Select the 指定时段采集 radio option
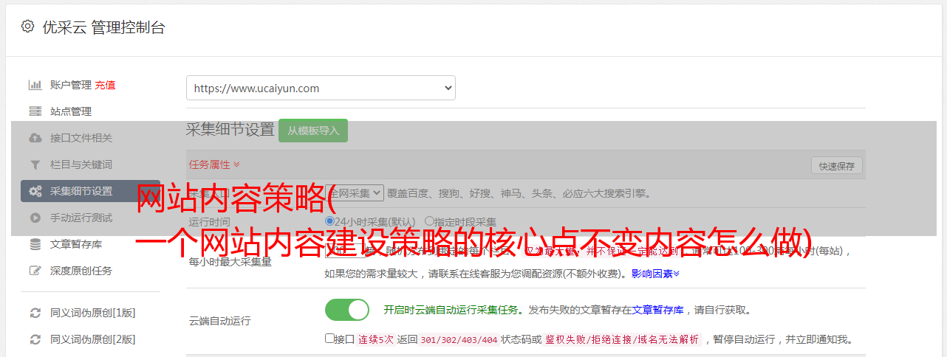This screenshot has height=357, width=947. click(x=429, y=221)
